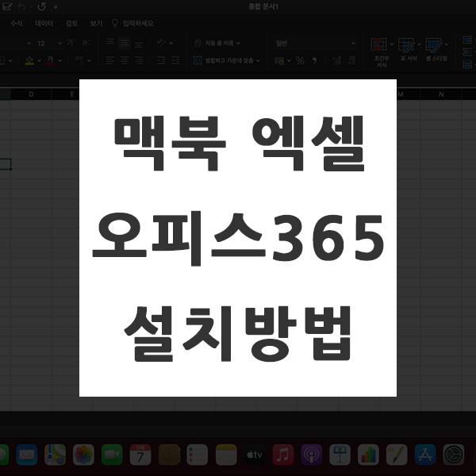Open Photos from the Dock
Image resolution: width=476 pixels, height=476 pixels.
[83, 455]
